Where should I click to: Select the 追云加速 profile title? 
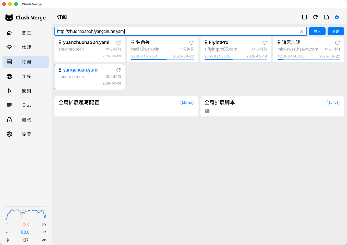tap(291, 42)
